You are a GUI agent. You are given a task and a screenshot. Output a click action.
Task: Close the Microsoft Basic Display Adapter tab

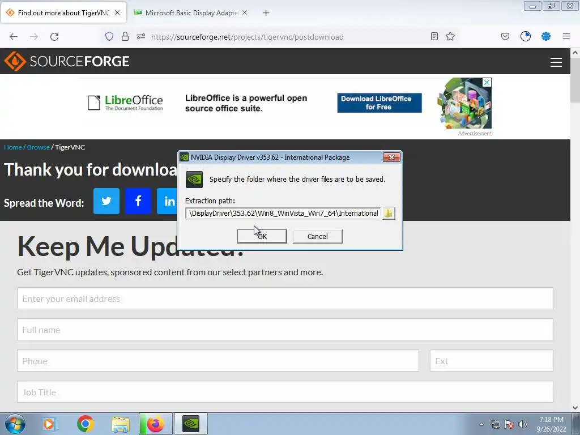(245, 12)
